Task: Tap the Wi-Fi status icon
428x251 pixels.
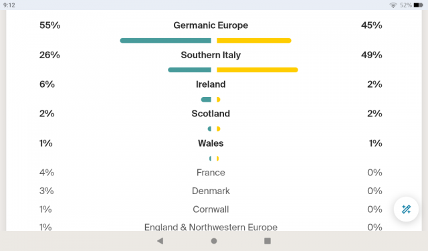Action: pyautogui.click(x=393, y=5)
